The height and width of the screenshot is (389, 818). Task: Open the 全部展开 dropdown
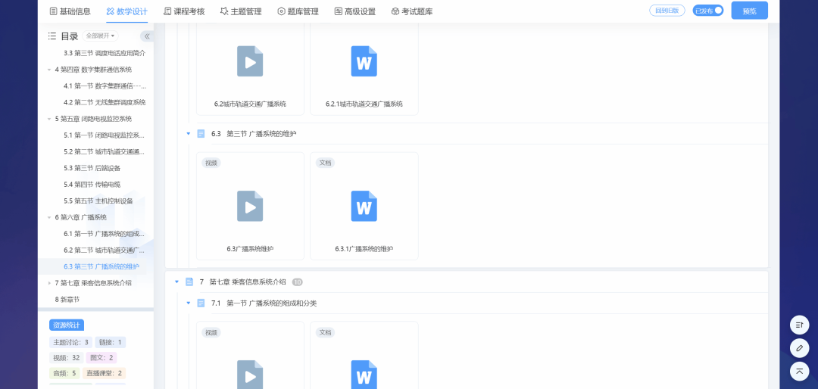100,36
